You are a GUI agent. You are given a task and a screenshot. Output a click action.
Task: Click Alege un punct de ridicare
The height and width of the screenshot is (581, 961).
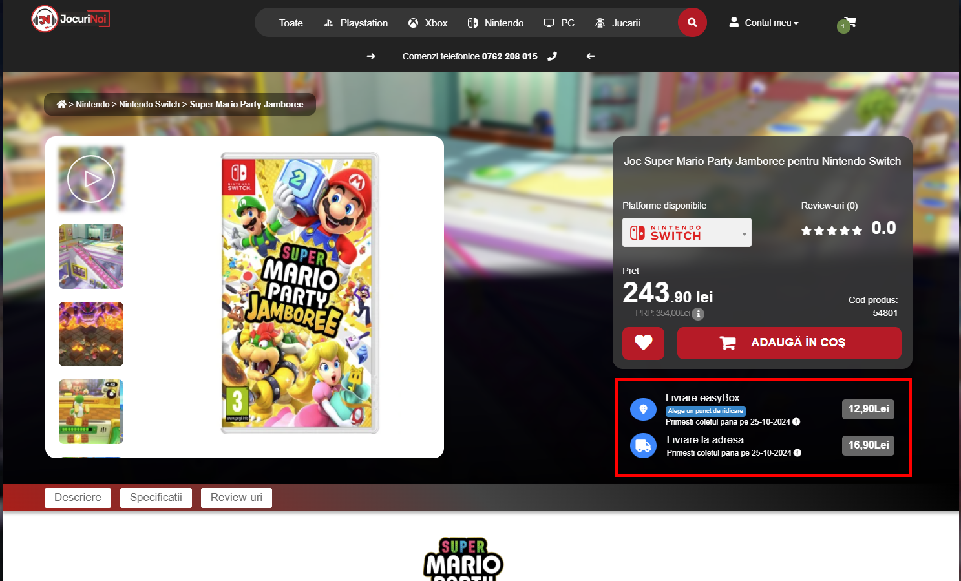pos(705,411)
